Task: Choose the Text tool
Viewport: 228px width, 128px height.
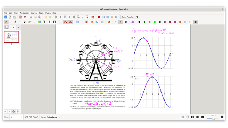Action: pyautogui.click(x=44, y=22)
